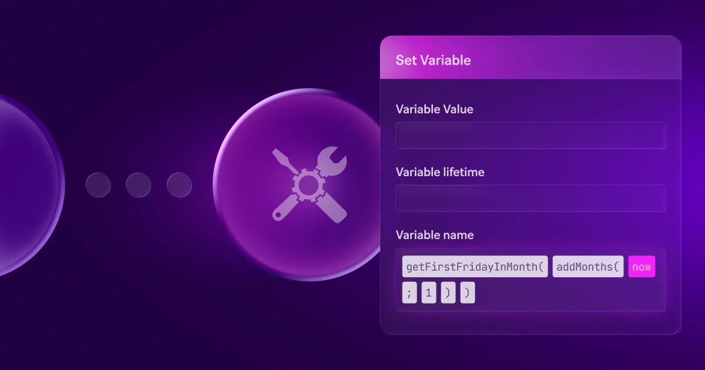The width and height of the screenshot is (705, 370).
Task: Click the number 1 token
Action: point(428,293)
